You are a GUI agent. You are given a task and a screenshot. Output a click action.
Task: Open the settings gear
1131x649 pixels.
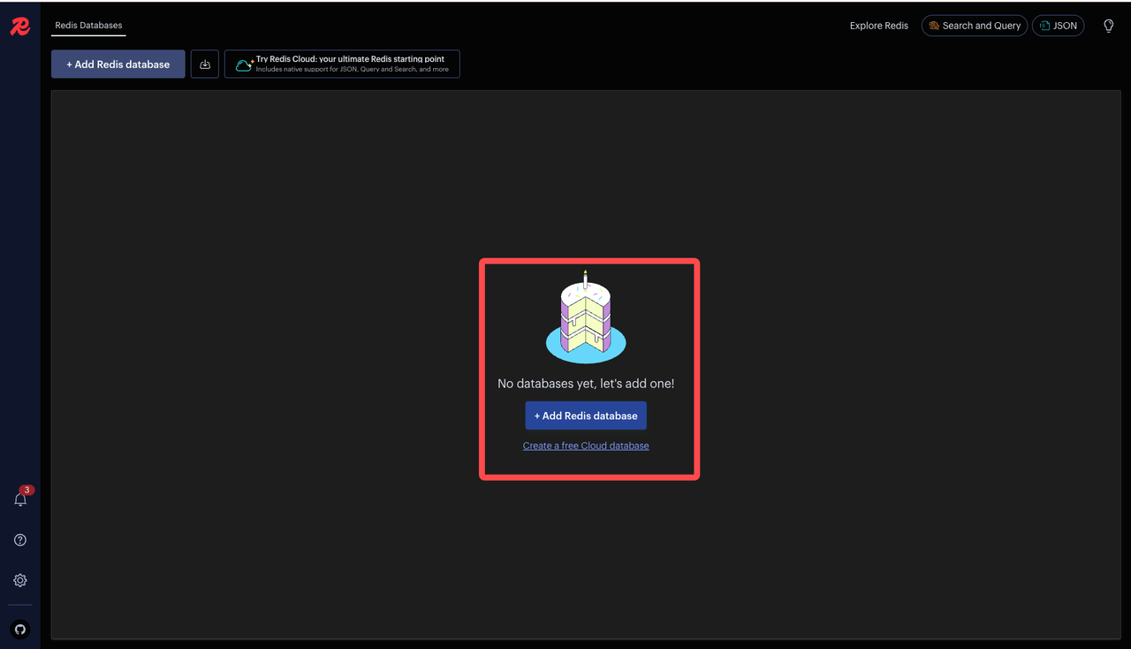click(x=20, y=581)
